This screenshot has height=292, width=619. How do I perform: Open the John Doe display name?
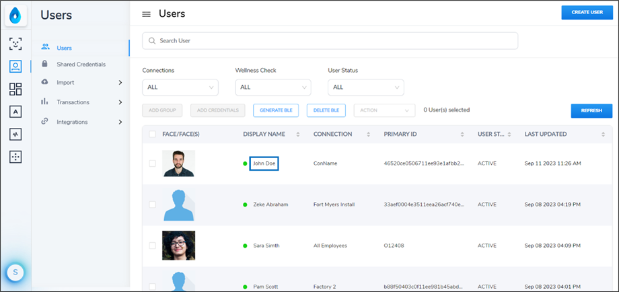(264, 163)
